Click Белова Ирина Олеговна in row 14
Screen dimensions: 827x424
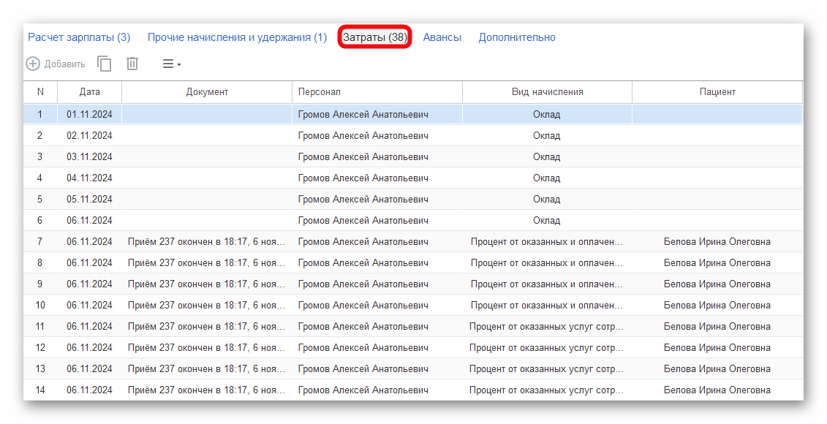pos(717,390)
